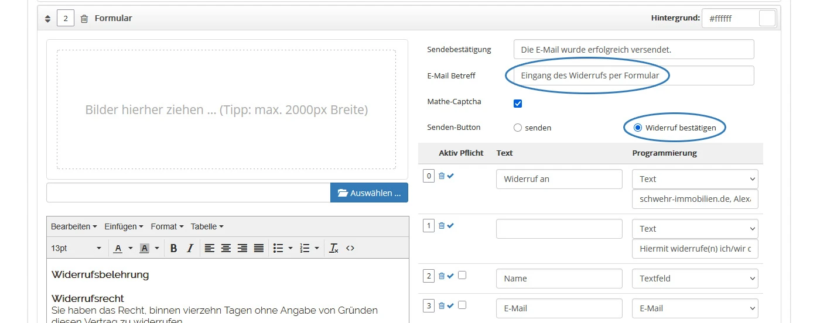Click the 'Widerrufsrecht' heading in the editor
820x323 pixels.
pyautogui.click(x=88, y=298)
